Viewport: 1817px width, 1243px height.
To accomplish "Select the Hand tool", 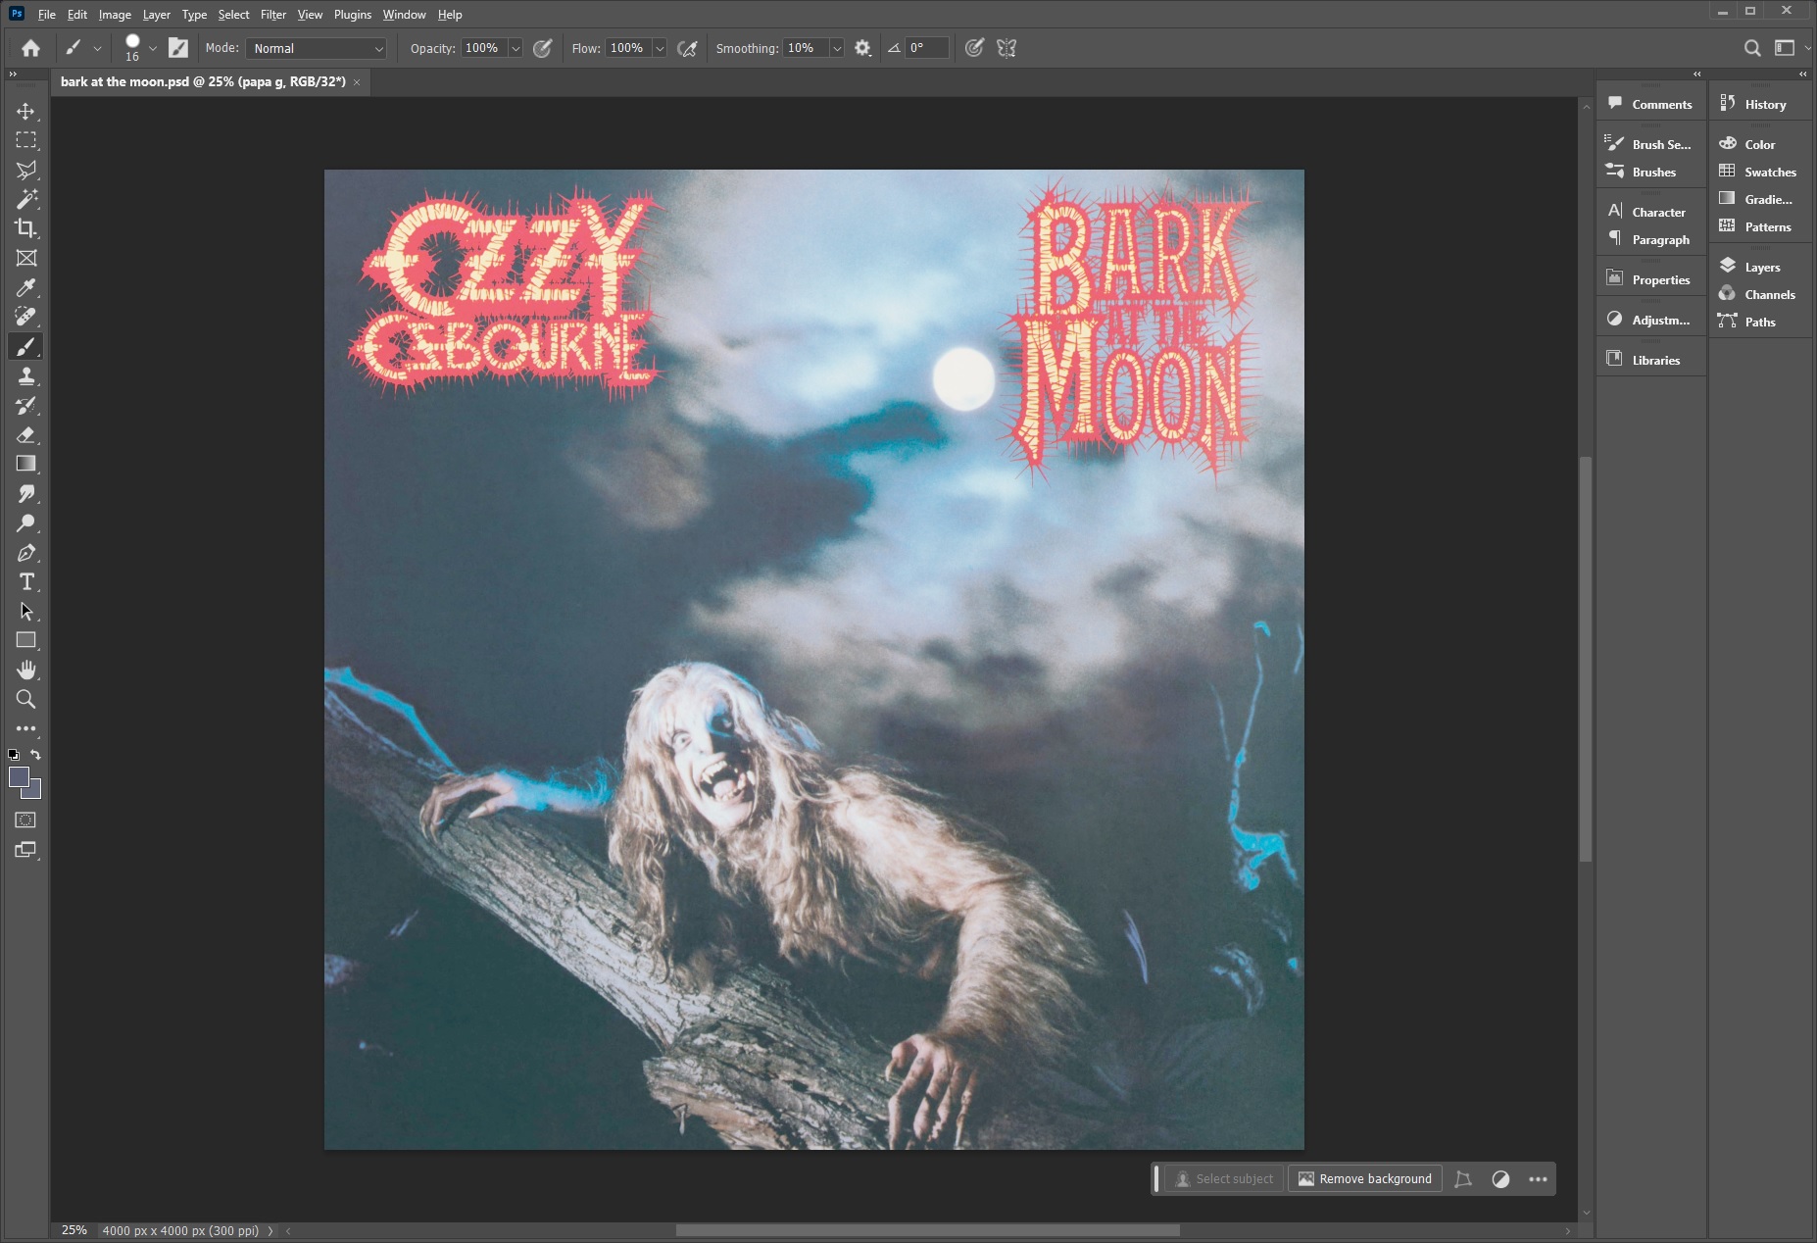I will pos(26,670).
